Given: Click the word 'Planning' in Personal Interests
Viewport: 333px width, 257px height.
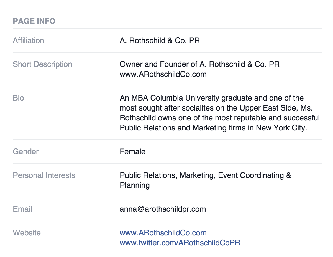Looking at the screenshot, I should (135, 185).
